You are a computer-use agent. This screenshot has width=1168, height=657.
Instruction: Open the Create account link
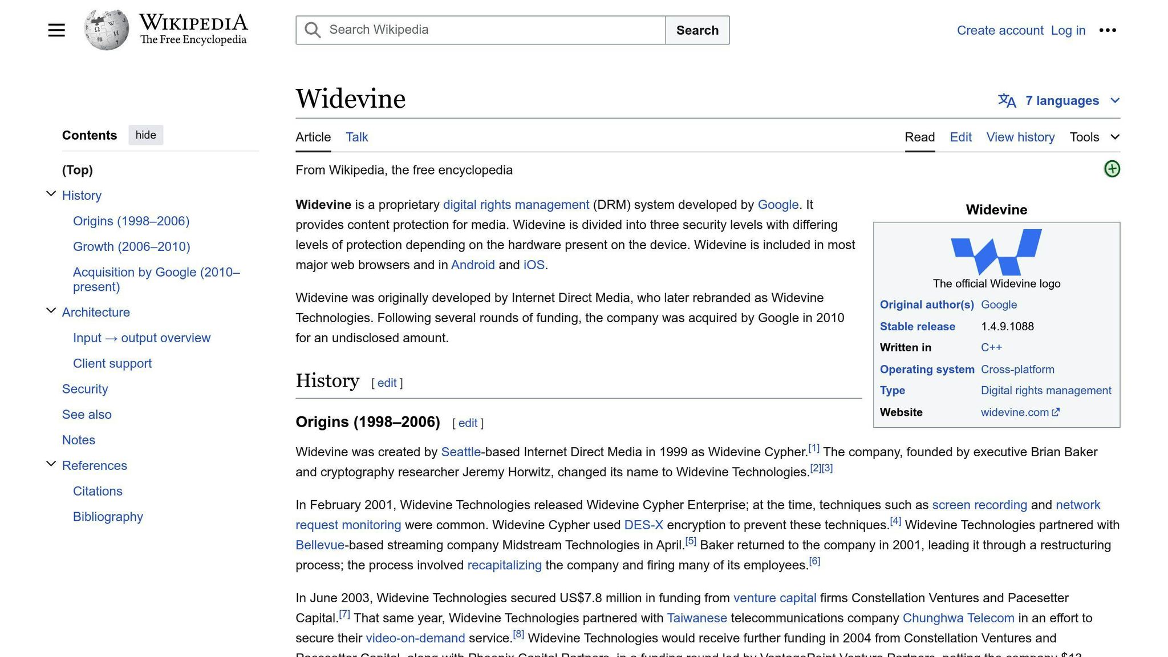(x=1000, y=30)
